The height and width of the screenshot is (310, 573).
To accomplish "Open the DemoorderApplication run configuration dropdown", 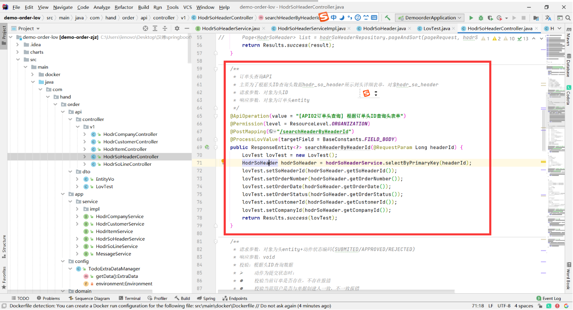I will click(429, 18).
